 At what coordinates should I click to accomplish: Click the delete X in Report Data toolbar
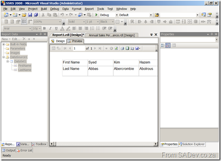[x=24, y=39]
